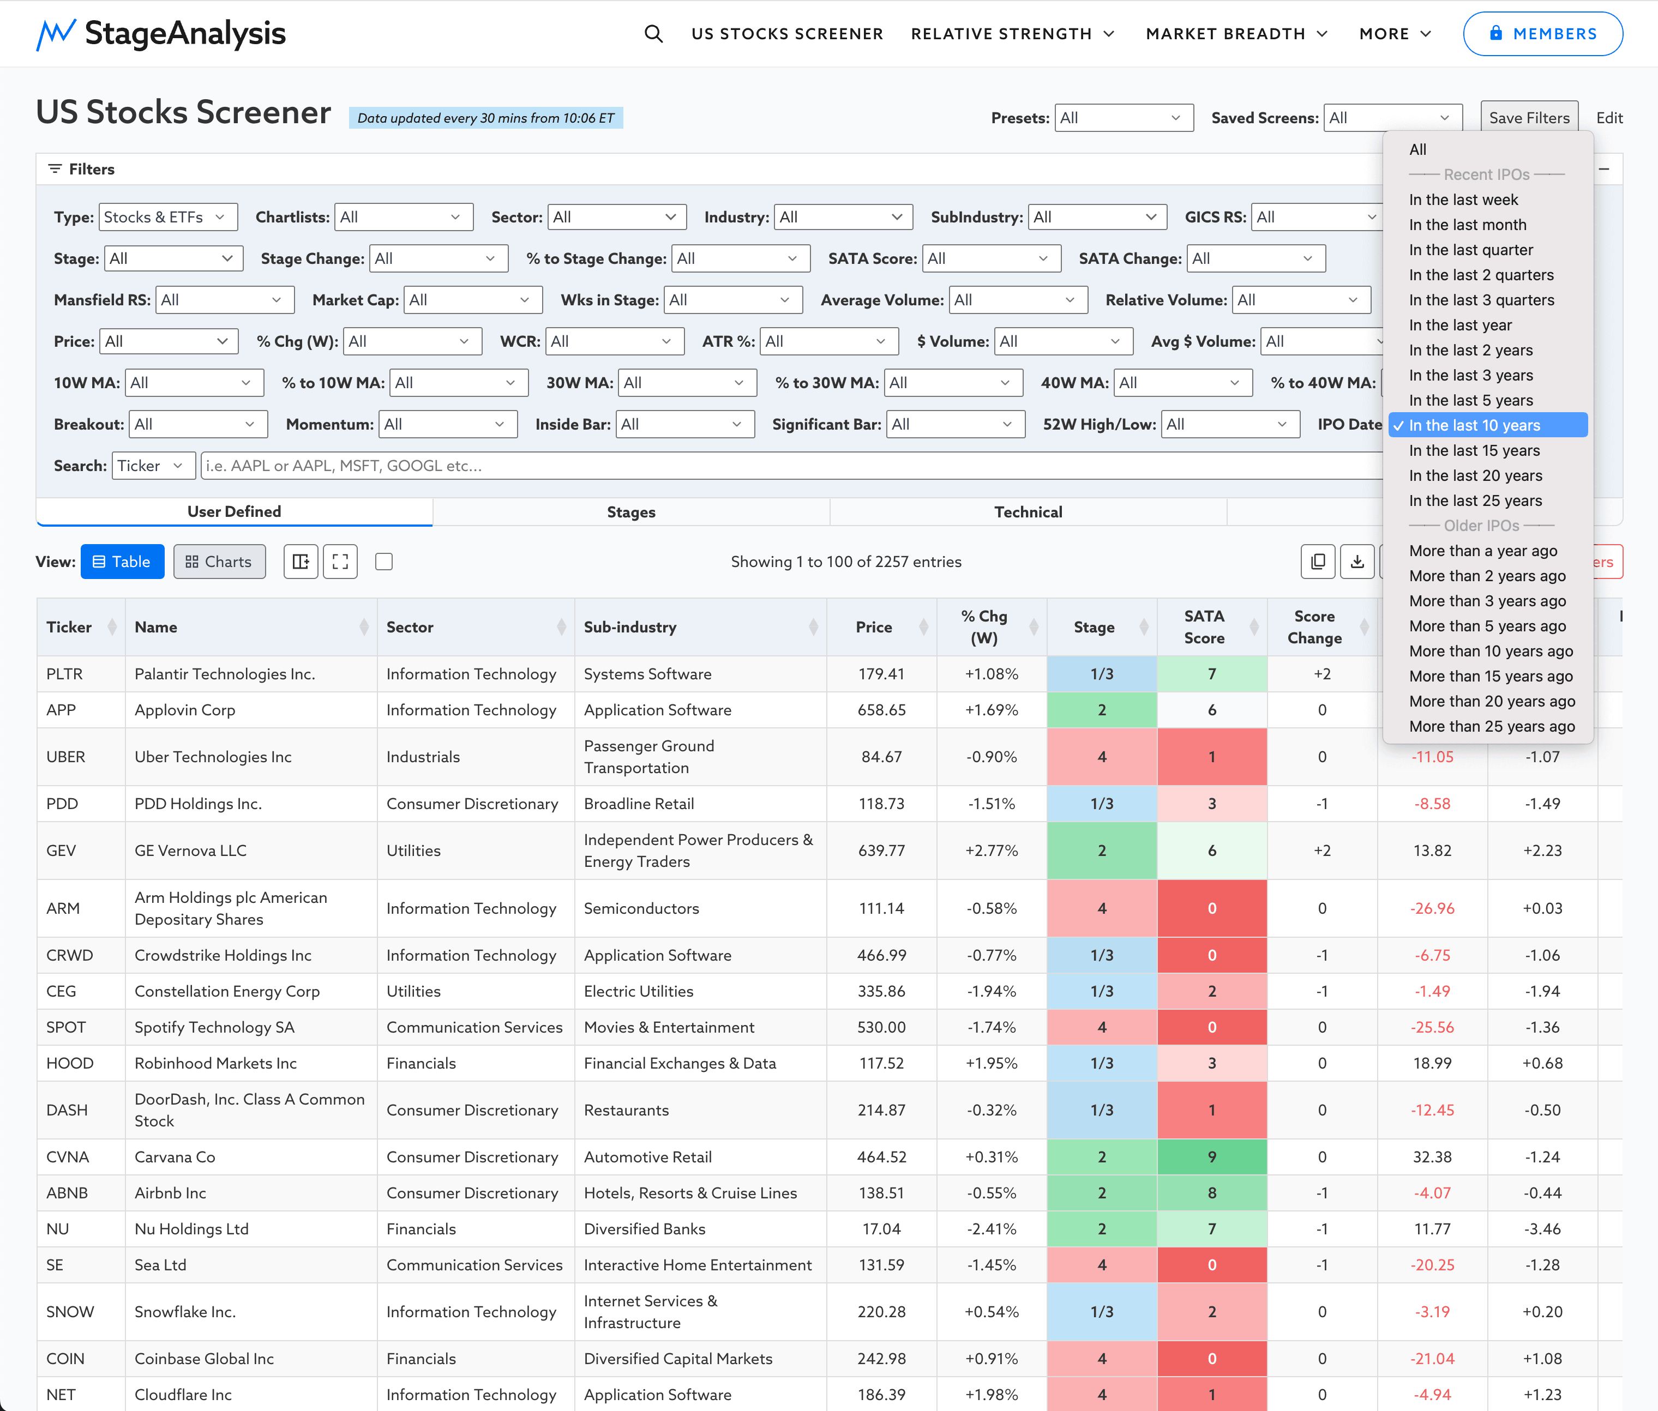The height and width of the screenshot is (1411, 1658).
Task: Click the copy to clipboard icon
Action: [1318, 562]
